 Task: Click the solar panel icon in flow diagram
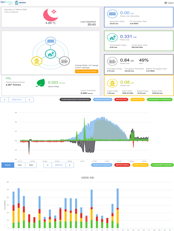click(x=50, y=41)
